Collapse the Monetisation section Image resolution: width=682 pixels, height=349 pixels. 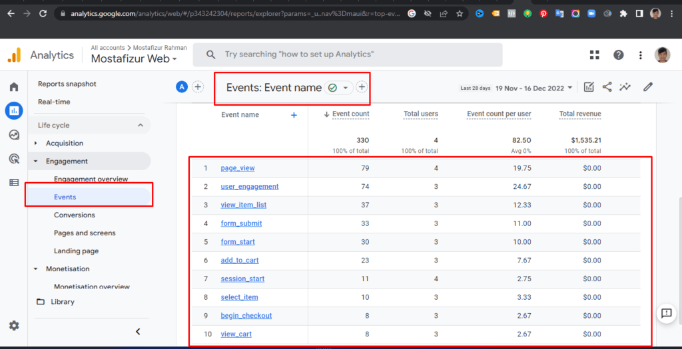click(36, 269)
